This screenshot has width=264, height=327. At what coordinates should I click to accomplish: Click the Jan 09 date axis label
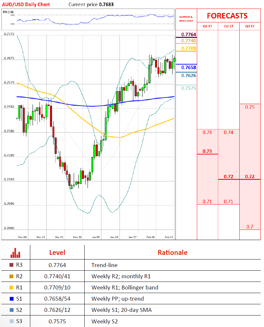tap(96, 237)
